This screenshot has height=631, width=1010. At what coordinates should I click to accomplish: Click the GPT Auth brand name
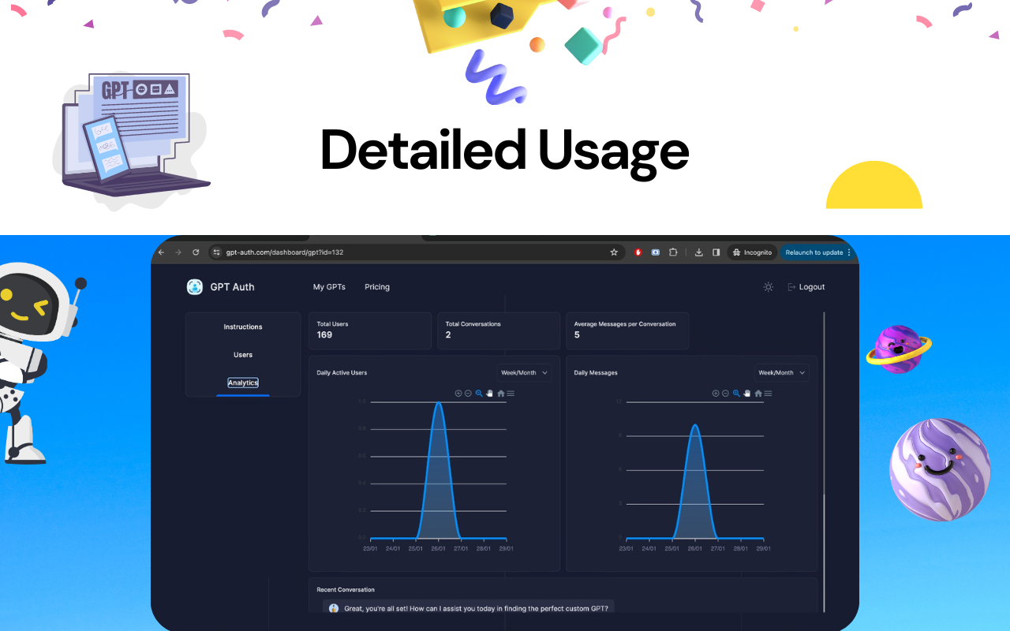[x=232, y=287]
